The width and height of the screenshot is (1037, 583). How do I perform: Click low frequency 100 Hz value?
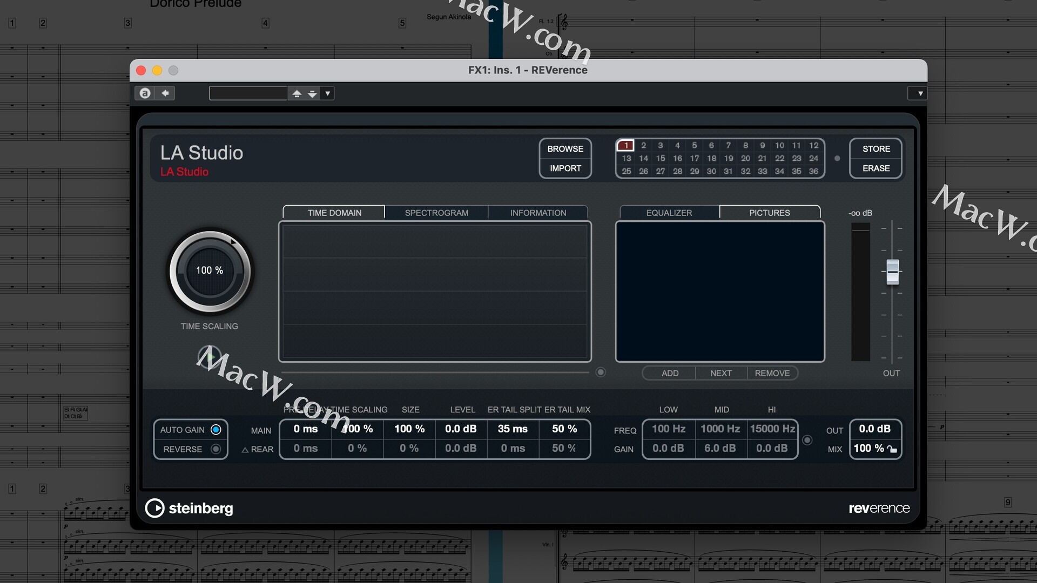(669, 429)
